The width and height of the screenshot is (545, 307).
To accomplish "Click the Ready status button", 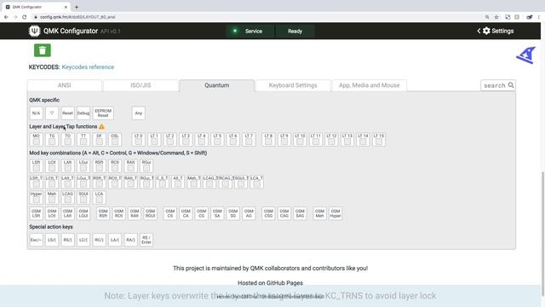I will (x=295, y=31).
